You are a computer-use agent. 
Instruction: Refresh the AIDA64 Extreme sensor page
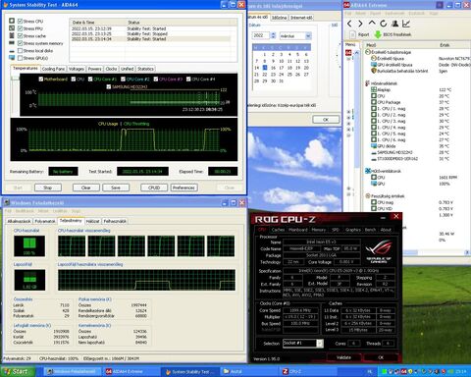pyautogui.click(x=384, y=24)
